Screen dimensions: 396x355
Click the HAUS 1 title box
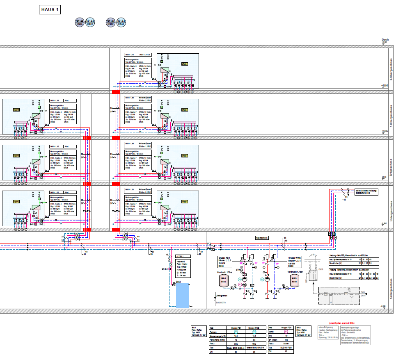point(50,10)
